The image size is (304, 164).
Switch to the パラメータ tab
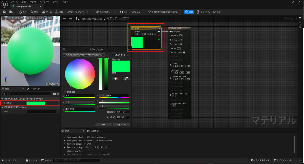point(34,89)
